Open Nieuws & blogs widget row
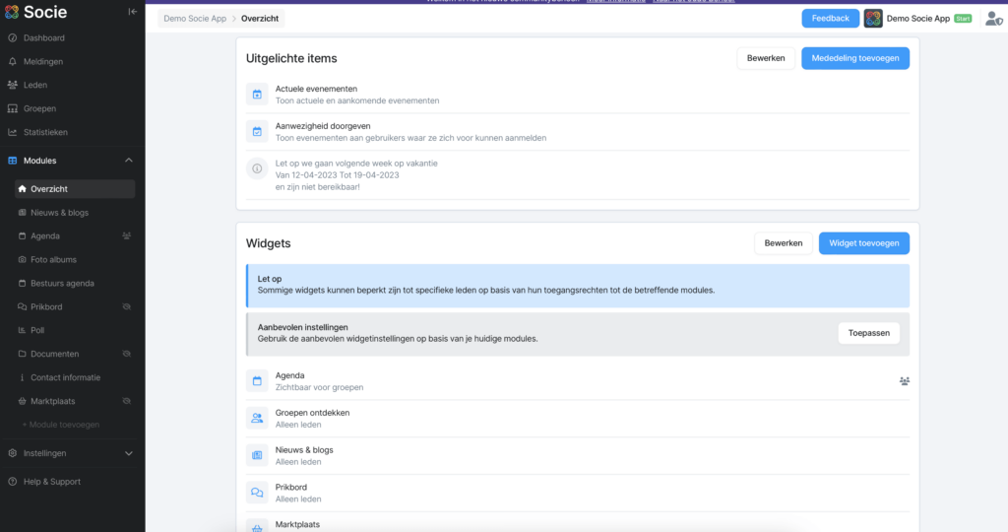Image resolution: width=1008 pixels, height=532 pixels. click(x=577, y=456)
